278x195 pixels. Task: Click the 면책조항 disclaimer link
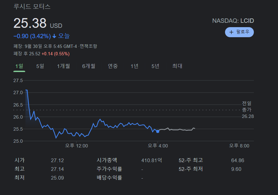point(88,46)
